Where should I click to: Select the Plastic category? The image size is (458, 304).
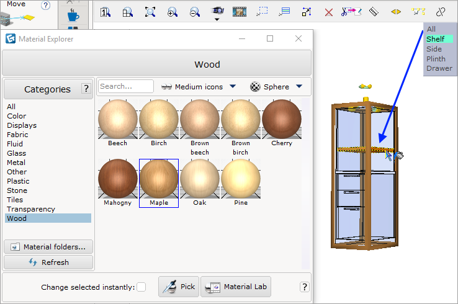[18, 181]
